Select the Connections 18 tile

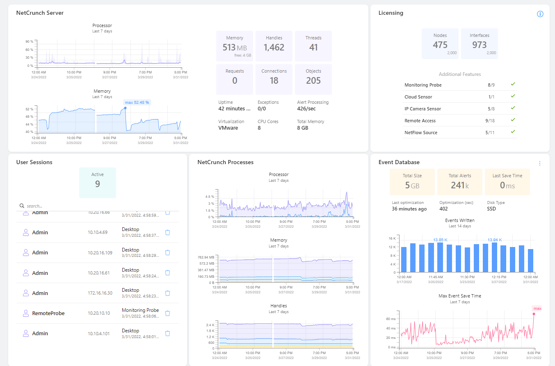[274, 79]
